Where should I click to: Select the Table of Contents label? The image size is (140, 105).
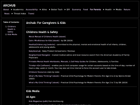coord(11,22)
